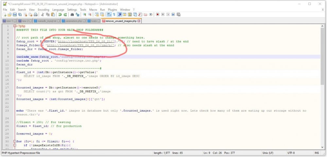Viewport: 327px width, 157px height.
Task: Click the Cut scissors icon
Action: (43, 15)
